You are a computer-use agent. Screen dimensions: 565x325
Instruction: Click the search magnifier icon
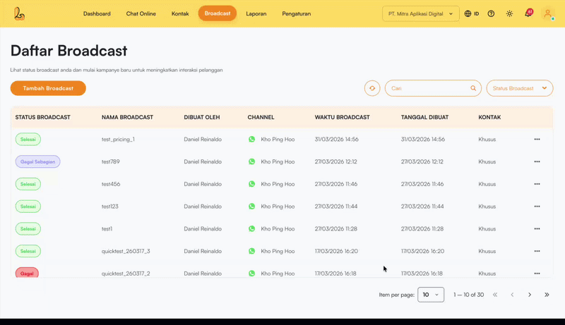[473, 88]
